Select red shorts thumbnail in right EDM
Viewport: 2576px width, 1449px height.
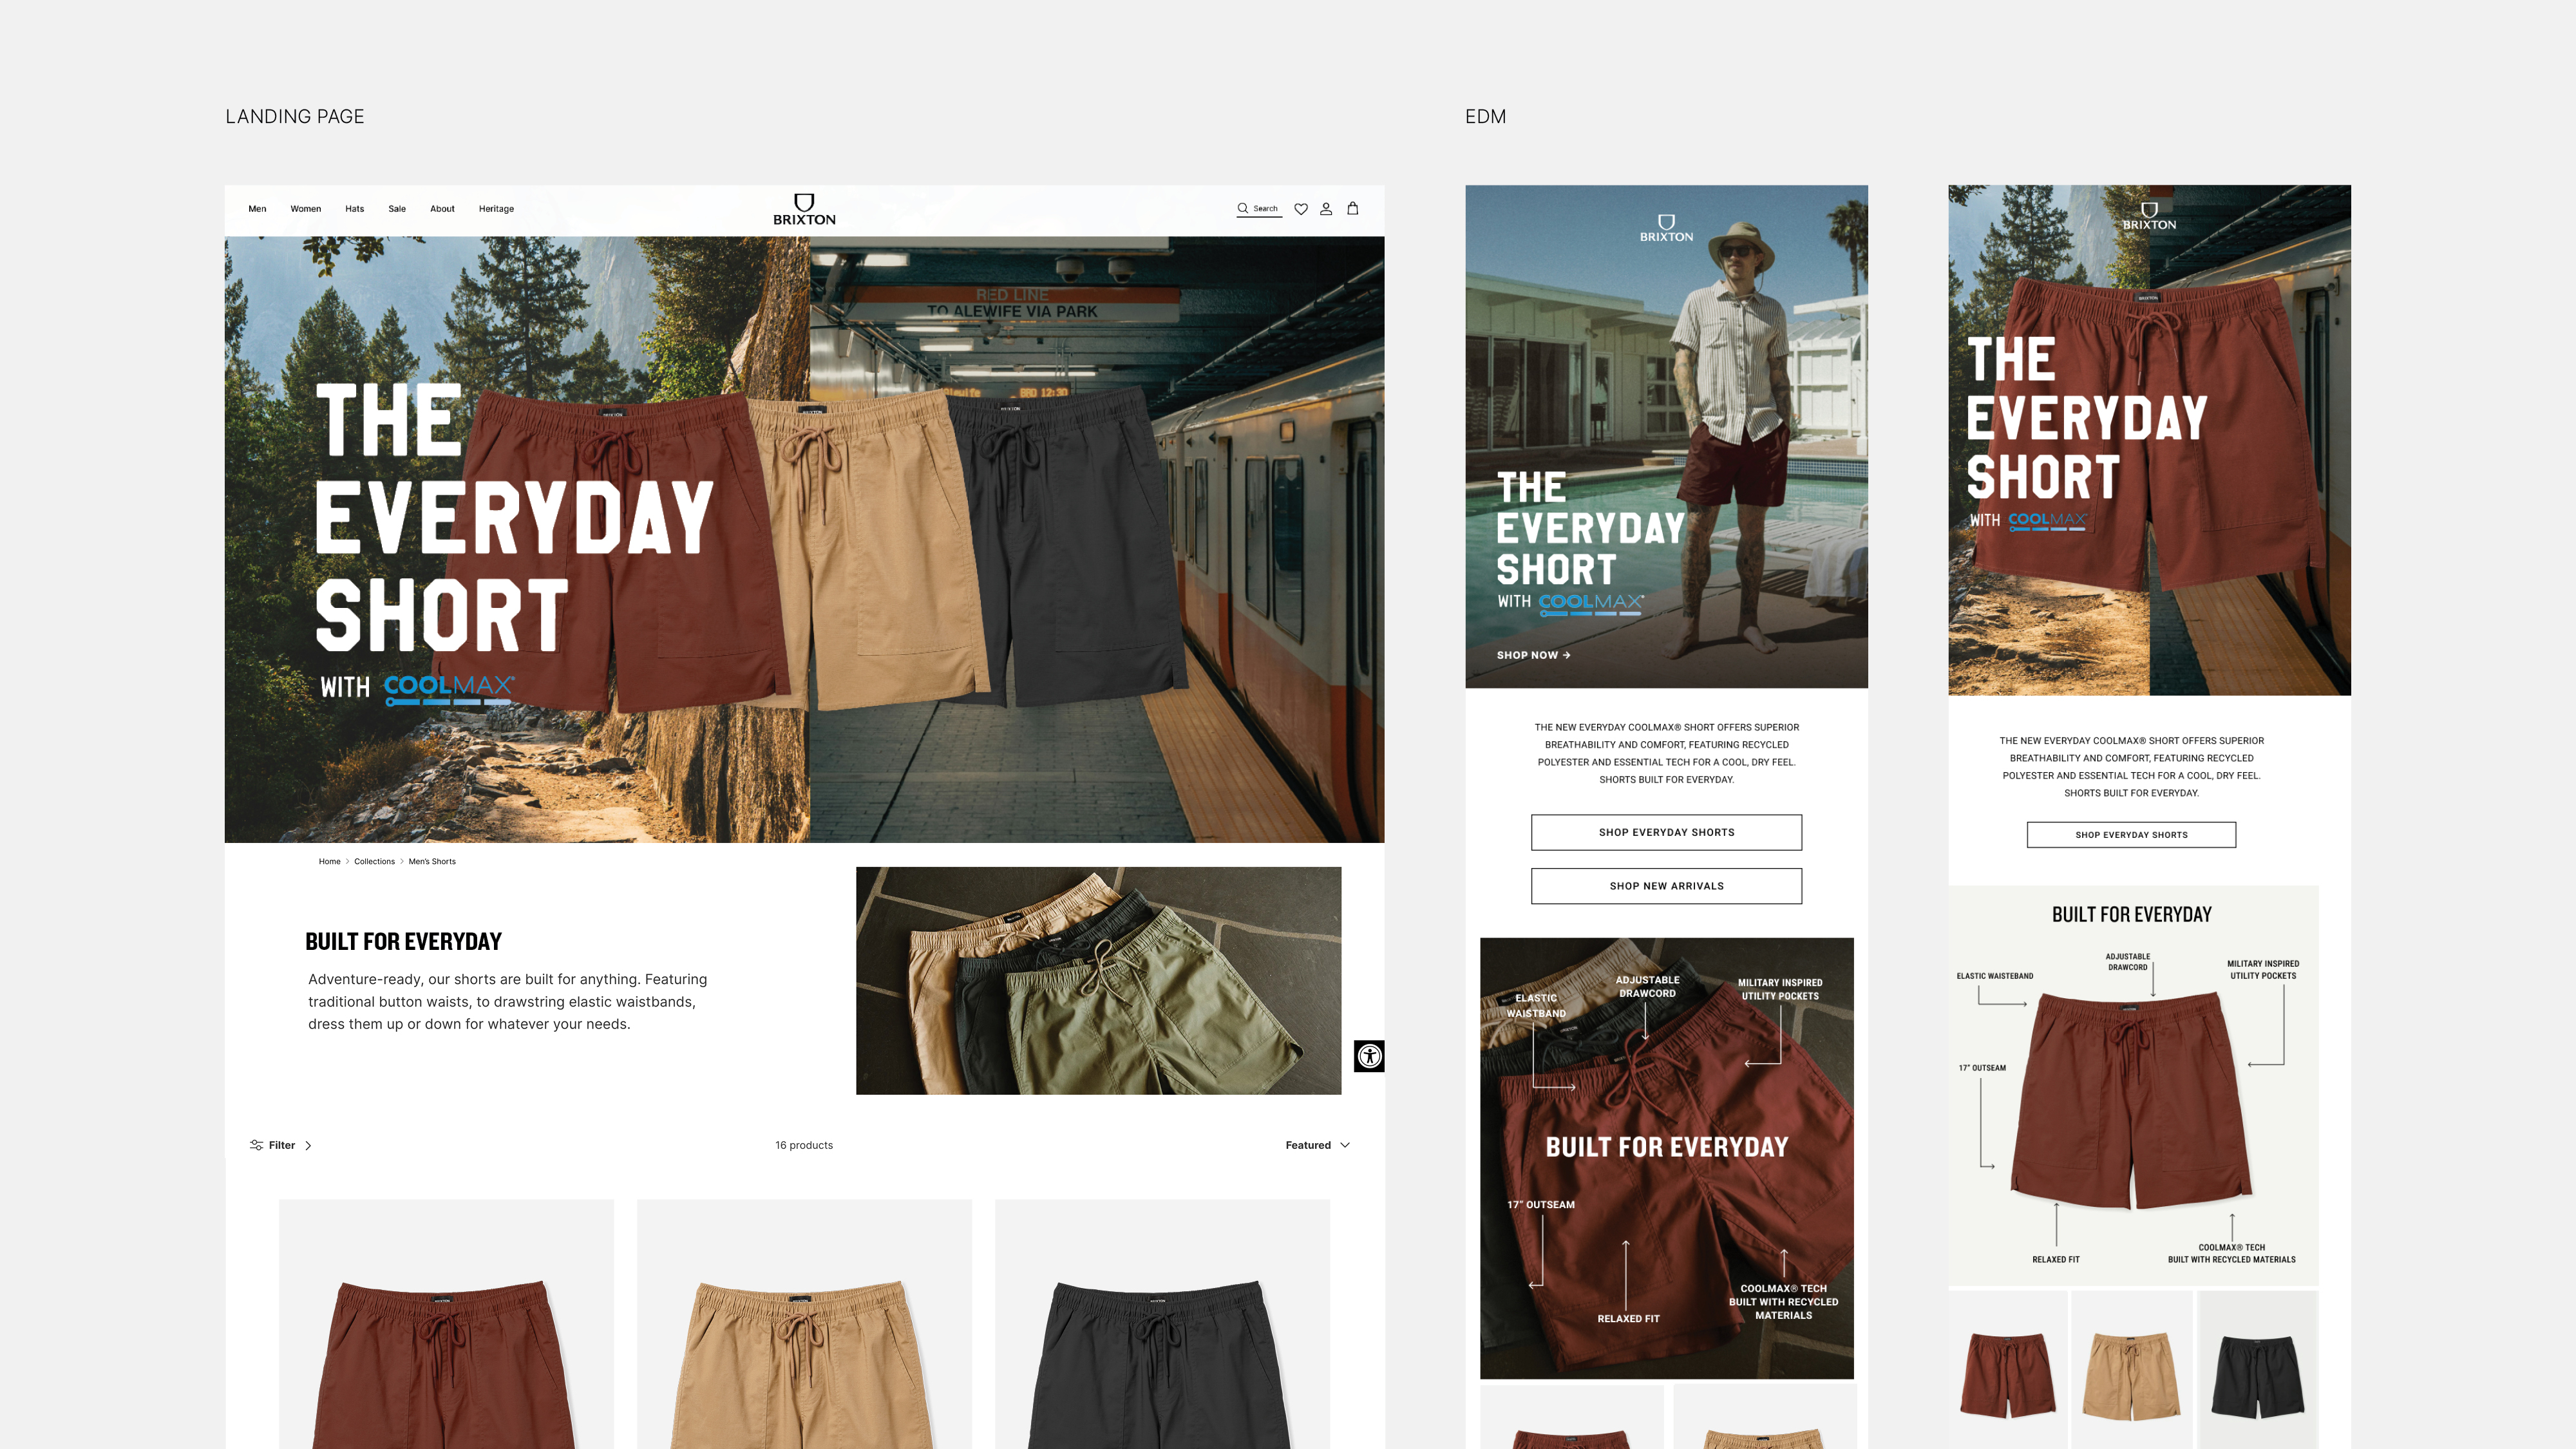[x=2008, y=1370]
